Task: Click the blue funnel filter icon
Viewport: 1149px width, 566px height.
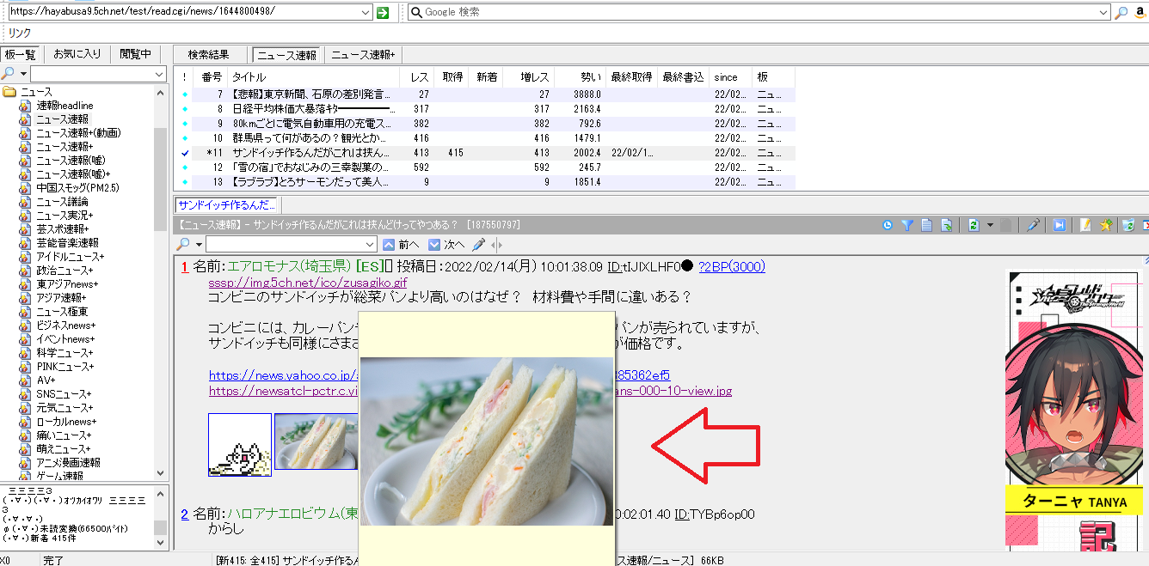Action: [906, 225]
